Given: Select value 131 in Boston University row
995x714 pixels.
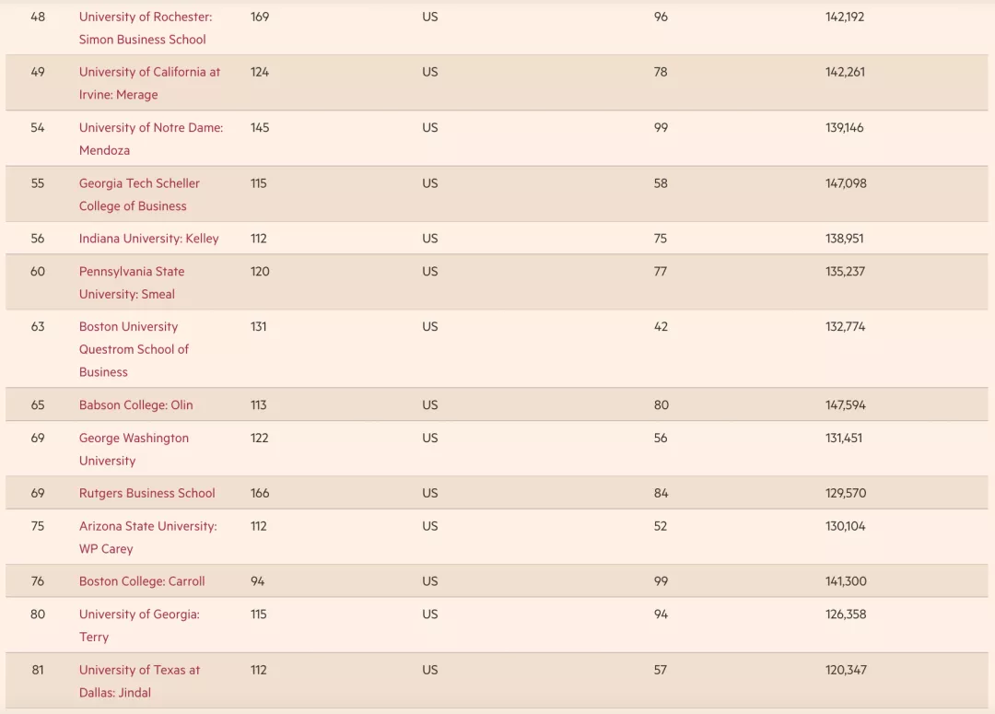Looking at the screenshot, I should (258, 327).
